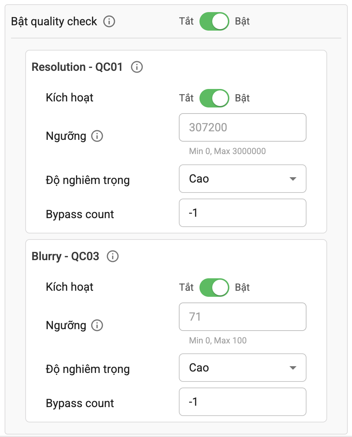Click the Bypass count field in QC01
The width and height of the screenshot is (352, 437).
pos(242,213)
